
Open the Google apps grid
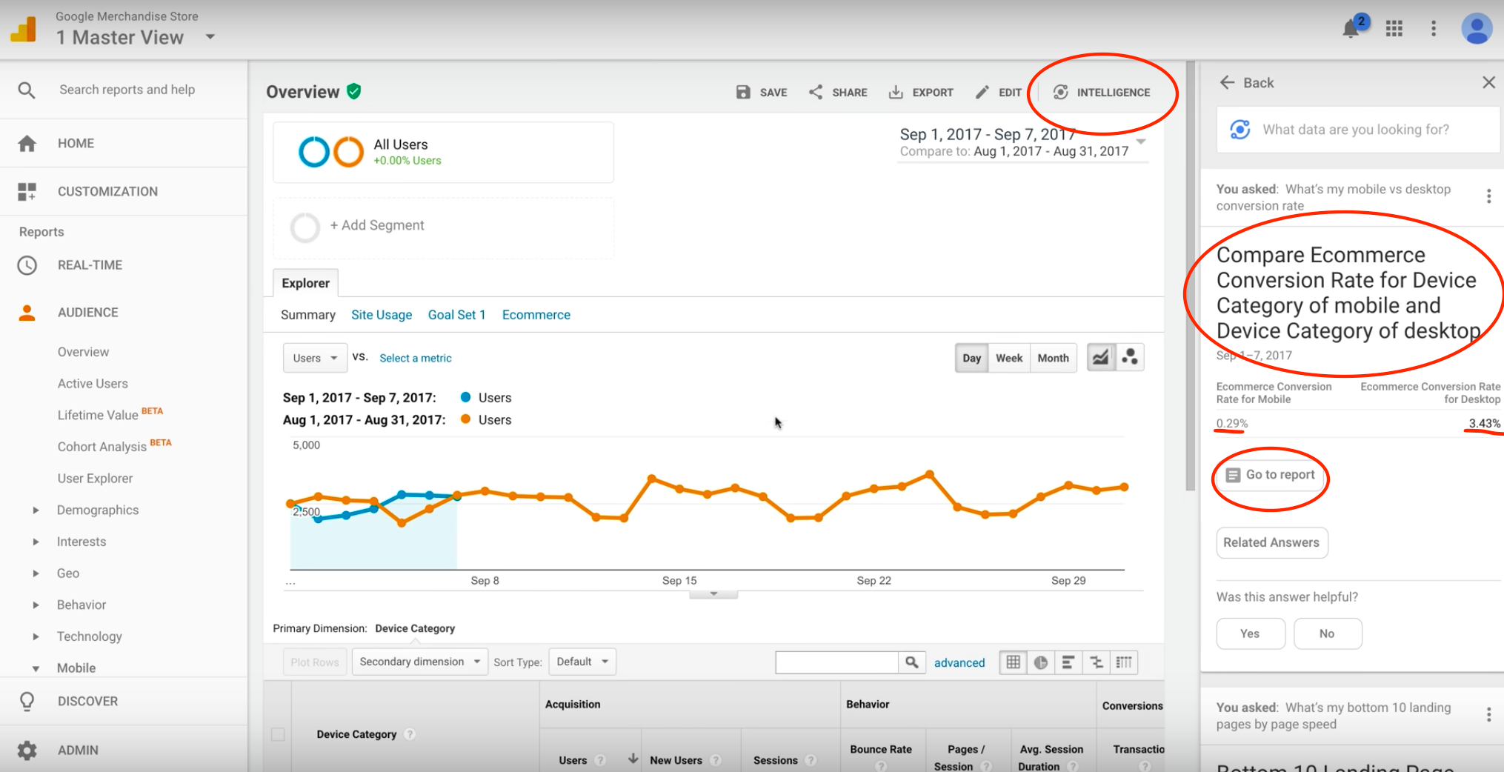(x=1394, y=29)
